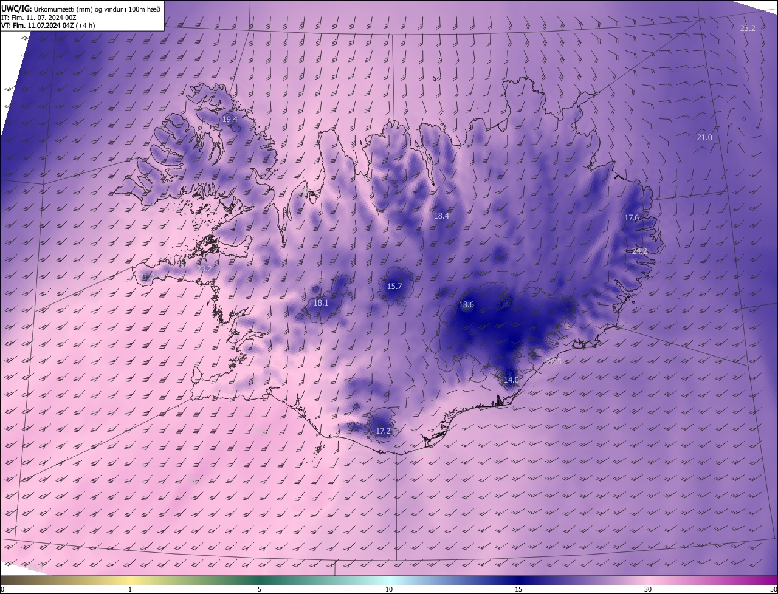
Task: Click the 23.2 value in the top-right corner
Action: click(x=748, y=28)
